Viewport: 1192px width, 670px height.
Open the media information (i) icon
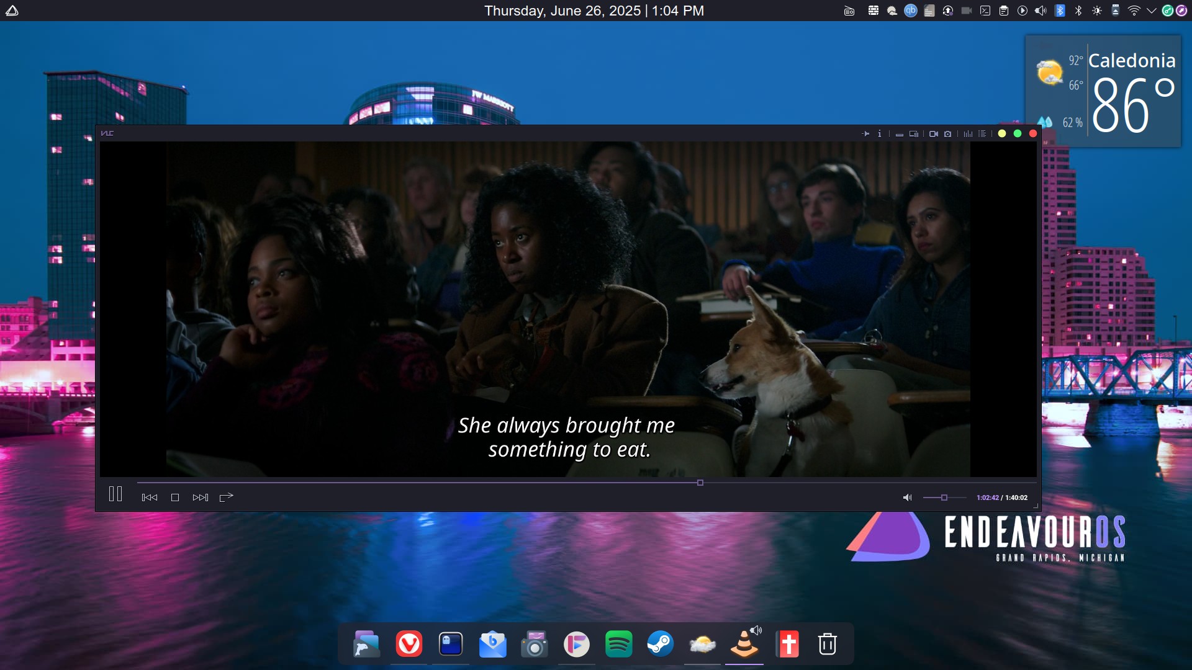point(879,133)
